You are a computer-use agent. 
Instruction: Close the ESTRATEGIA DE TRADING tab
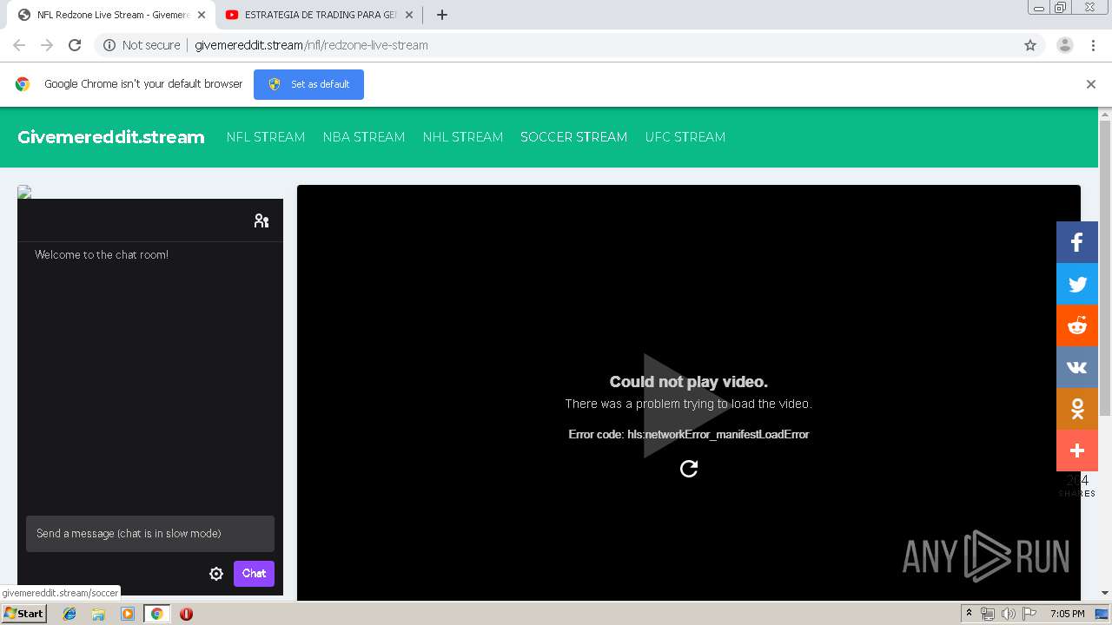pyautogui.click(x=409, y=15)
